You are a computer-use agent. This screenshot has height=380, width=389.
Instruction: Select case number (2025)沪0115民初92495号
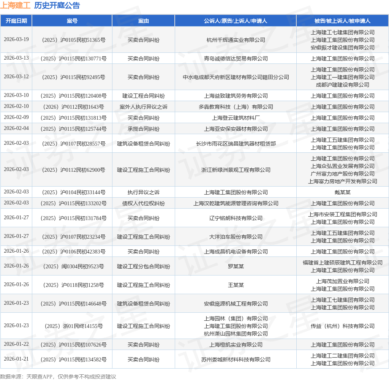74,77
